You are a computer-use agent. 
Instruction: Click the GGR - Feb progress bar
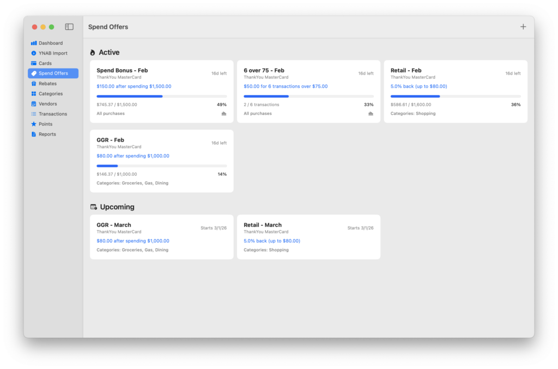tap(161, 166)
